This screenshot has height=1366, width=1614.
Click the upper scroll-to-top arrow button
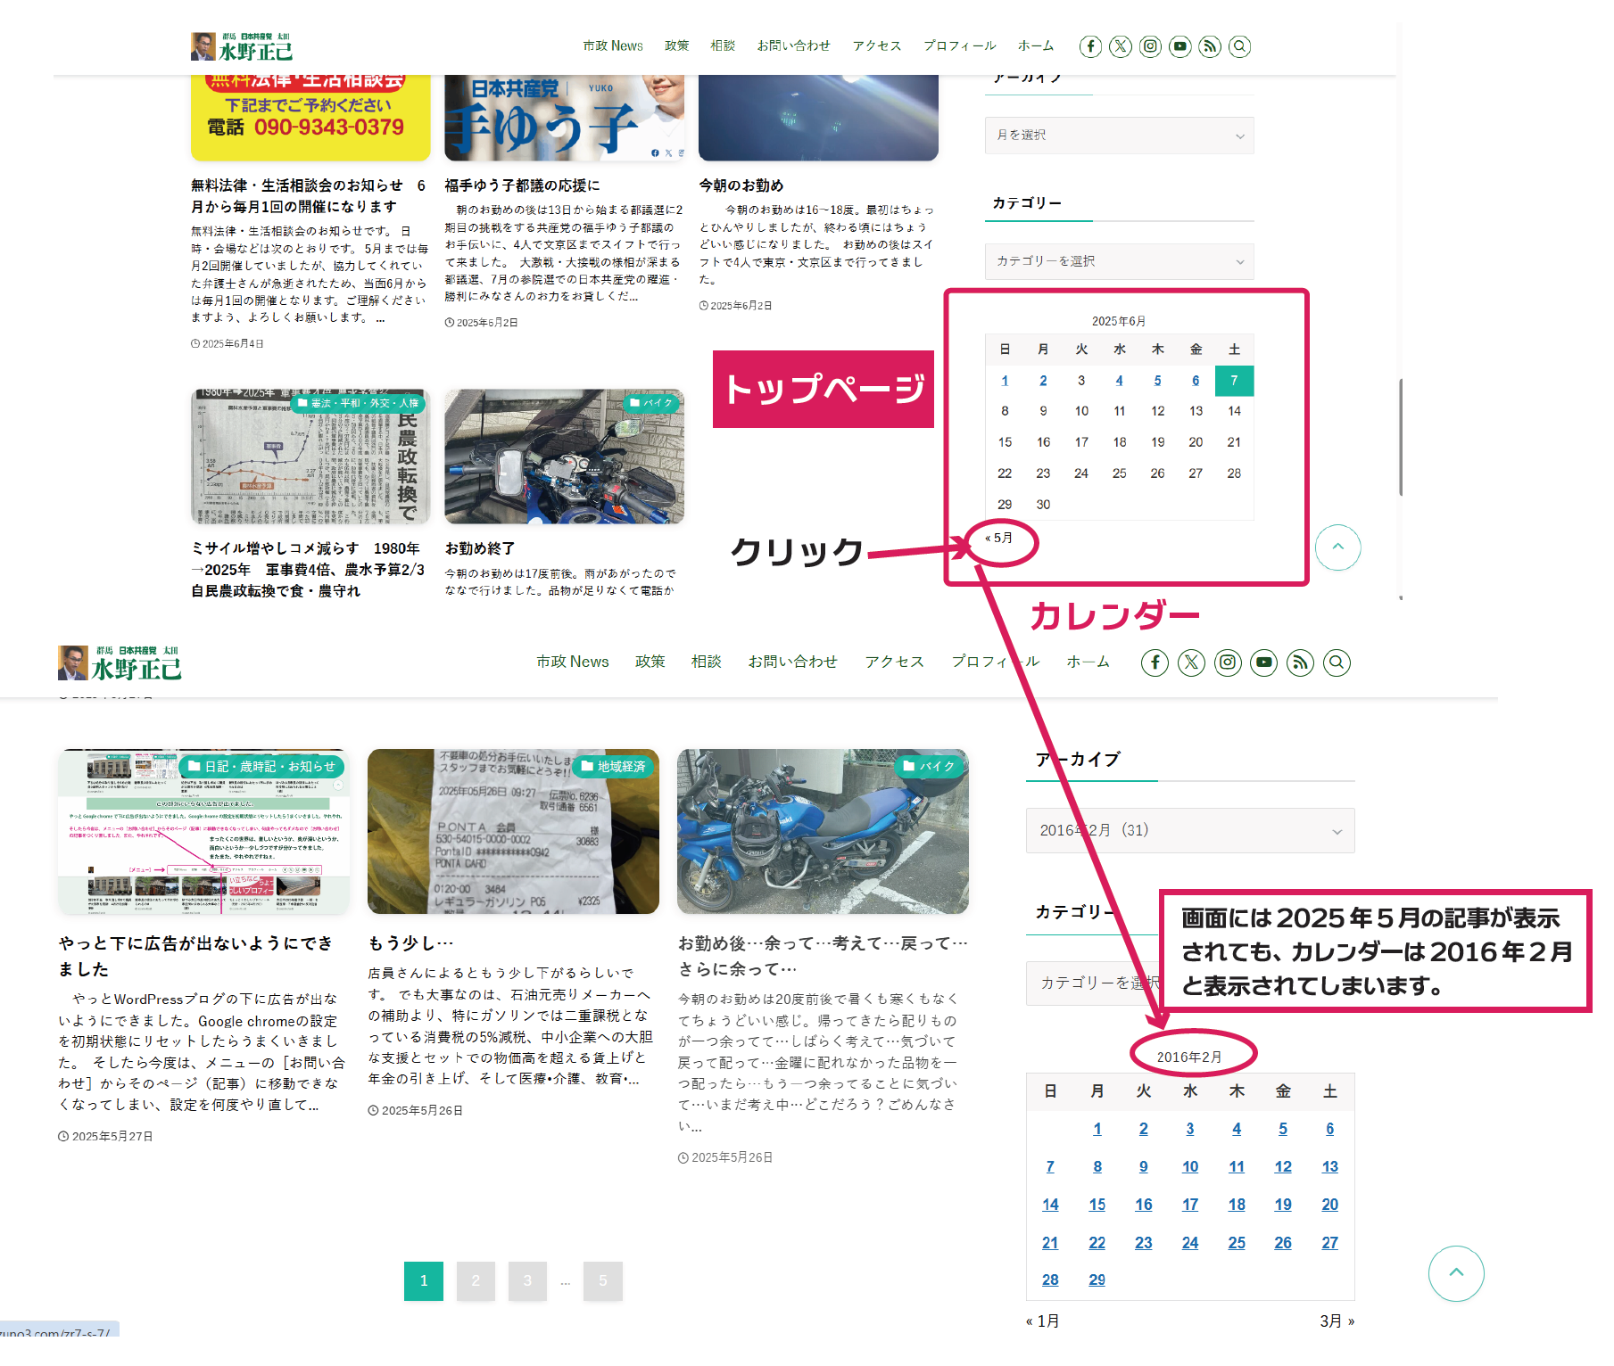1337,547
